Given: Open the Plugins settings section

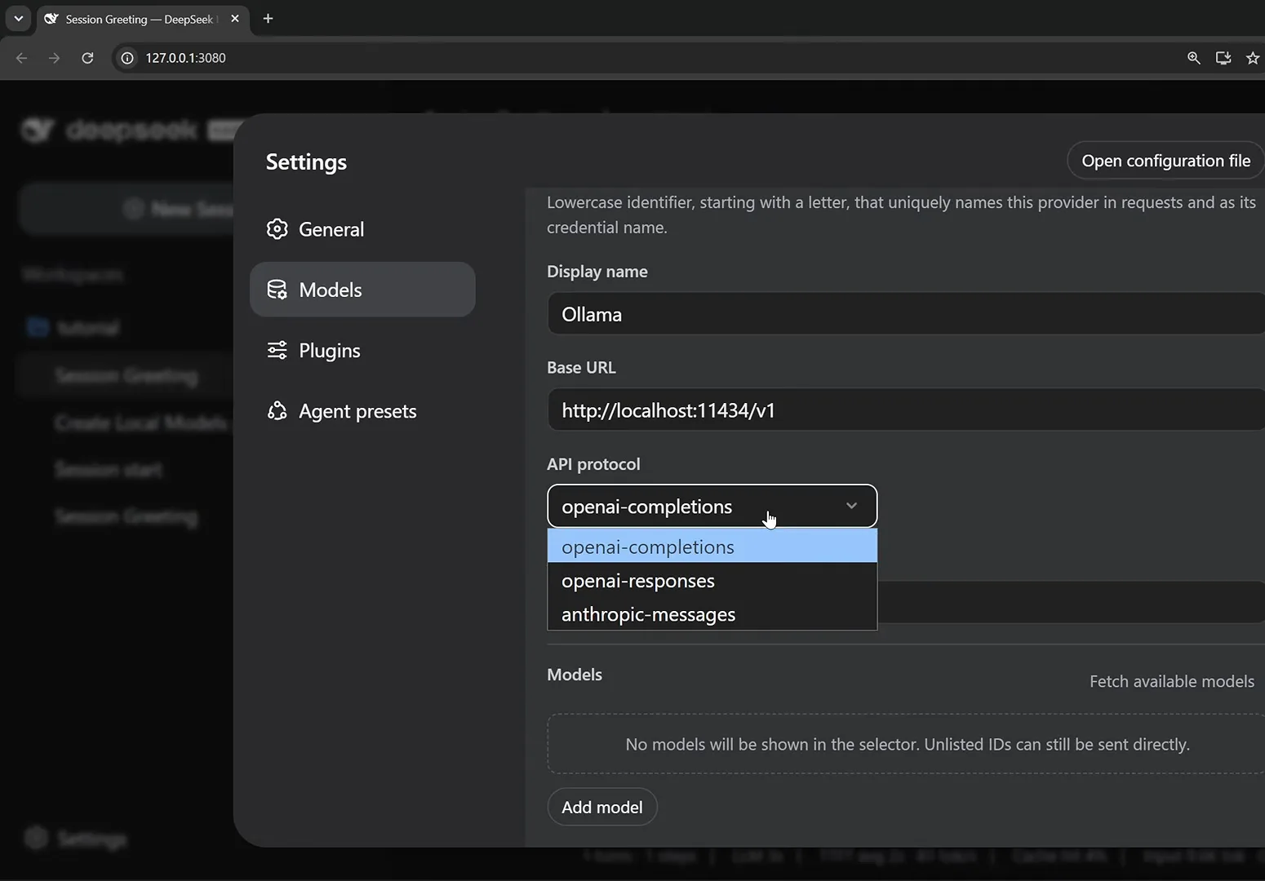Looking at the screenshot, I should (x=362, y=351).
